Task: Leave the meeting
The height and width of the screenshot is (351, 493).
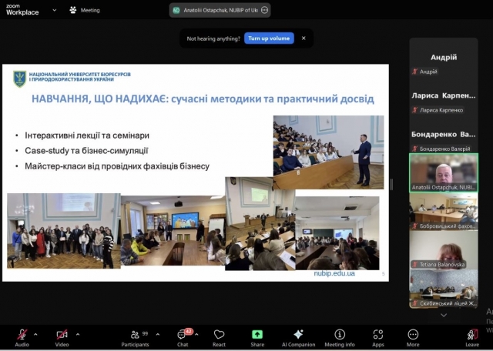Action: (x=472, y=337)
